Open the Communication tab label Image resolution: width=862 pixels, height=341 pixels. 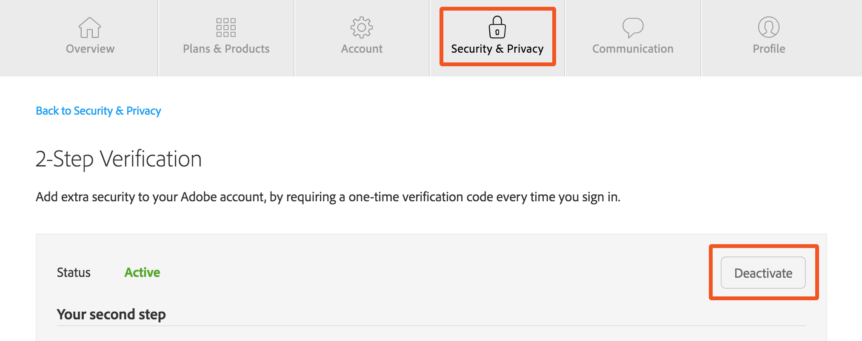[x=633, y=49]
